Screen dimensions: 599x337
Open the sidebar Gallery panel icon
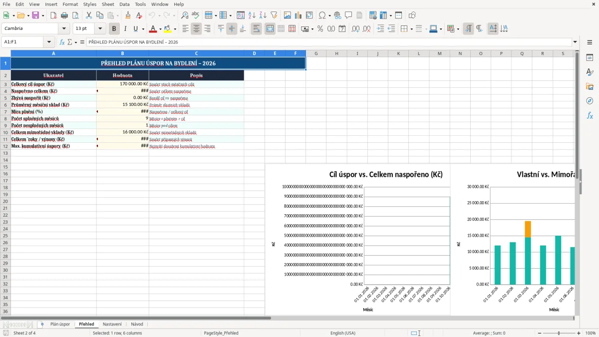point(590,86)
